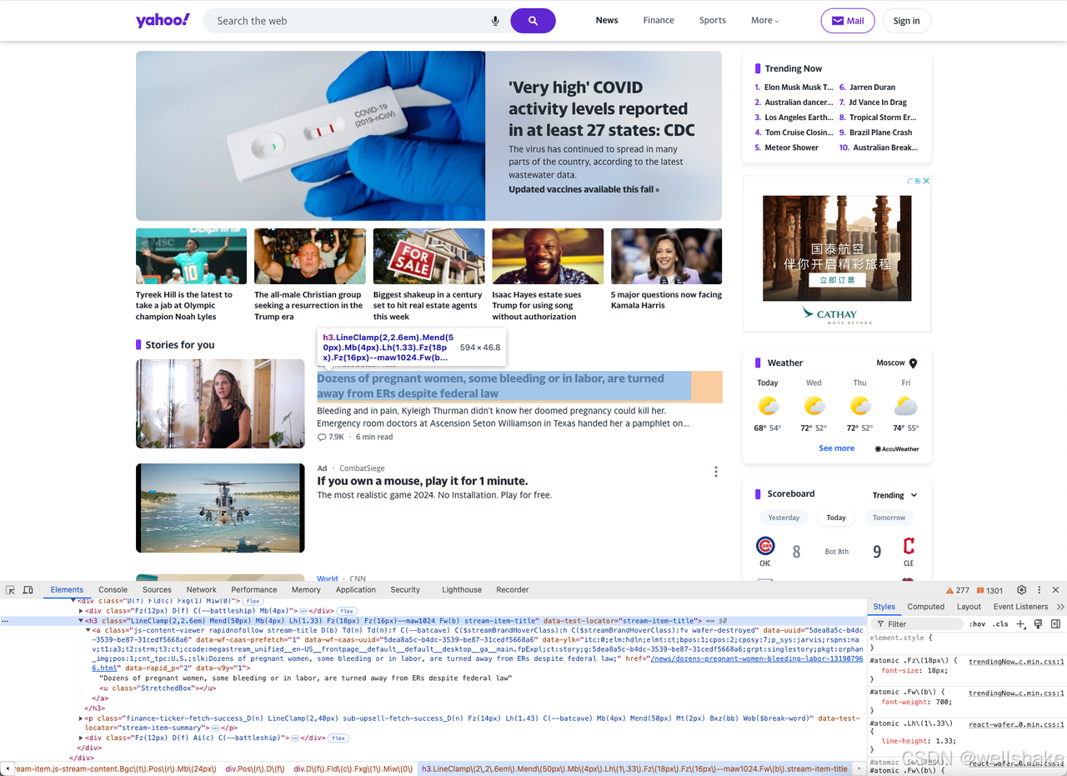This screenshot has height=776, width=1067.
Task: Click the CLE Cleveland team logo
Action: click(908, 546)
